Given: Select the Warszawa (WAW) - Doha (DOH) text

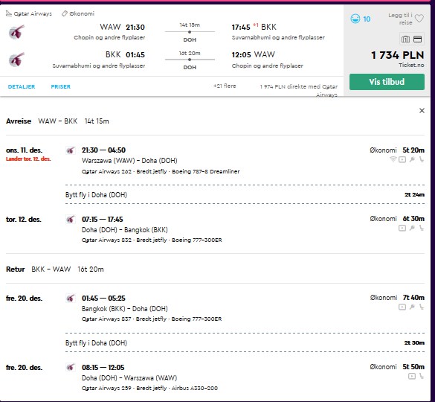Looking at the screenshot, I should [x=129, y=161].
